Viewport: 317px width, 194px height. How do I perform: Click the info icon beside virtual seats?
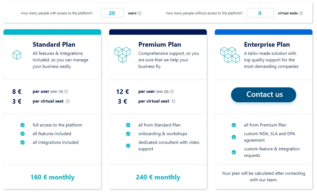pyautogui.click(x=301, y=13)
